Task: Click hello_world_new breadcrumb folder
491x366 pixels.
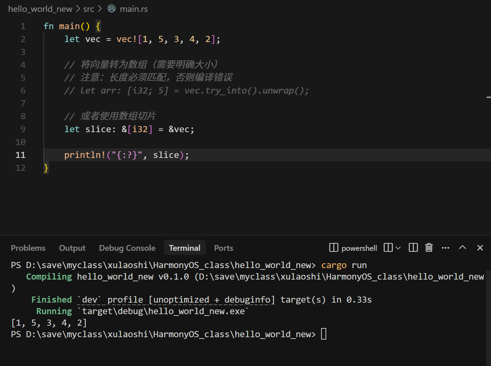Action: [40, 9]
